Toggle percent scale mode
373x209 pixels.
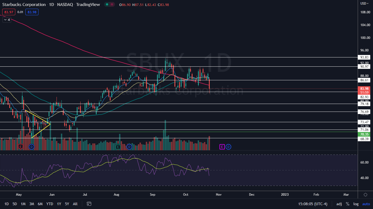[x=348, y=204]
